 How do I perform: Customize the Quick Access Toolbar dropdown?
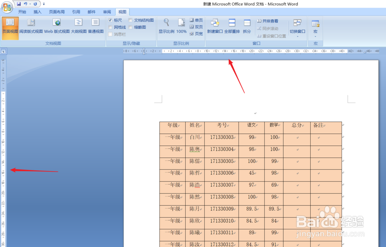(44, 4)
